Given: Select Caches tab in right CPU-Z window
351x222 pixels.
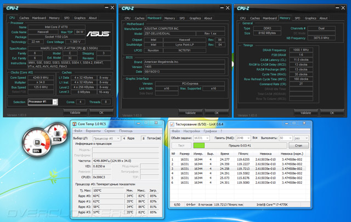Looking at the screenshot, I should [255, 18].
